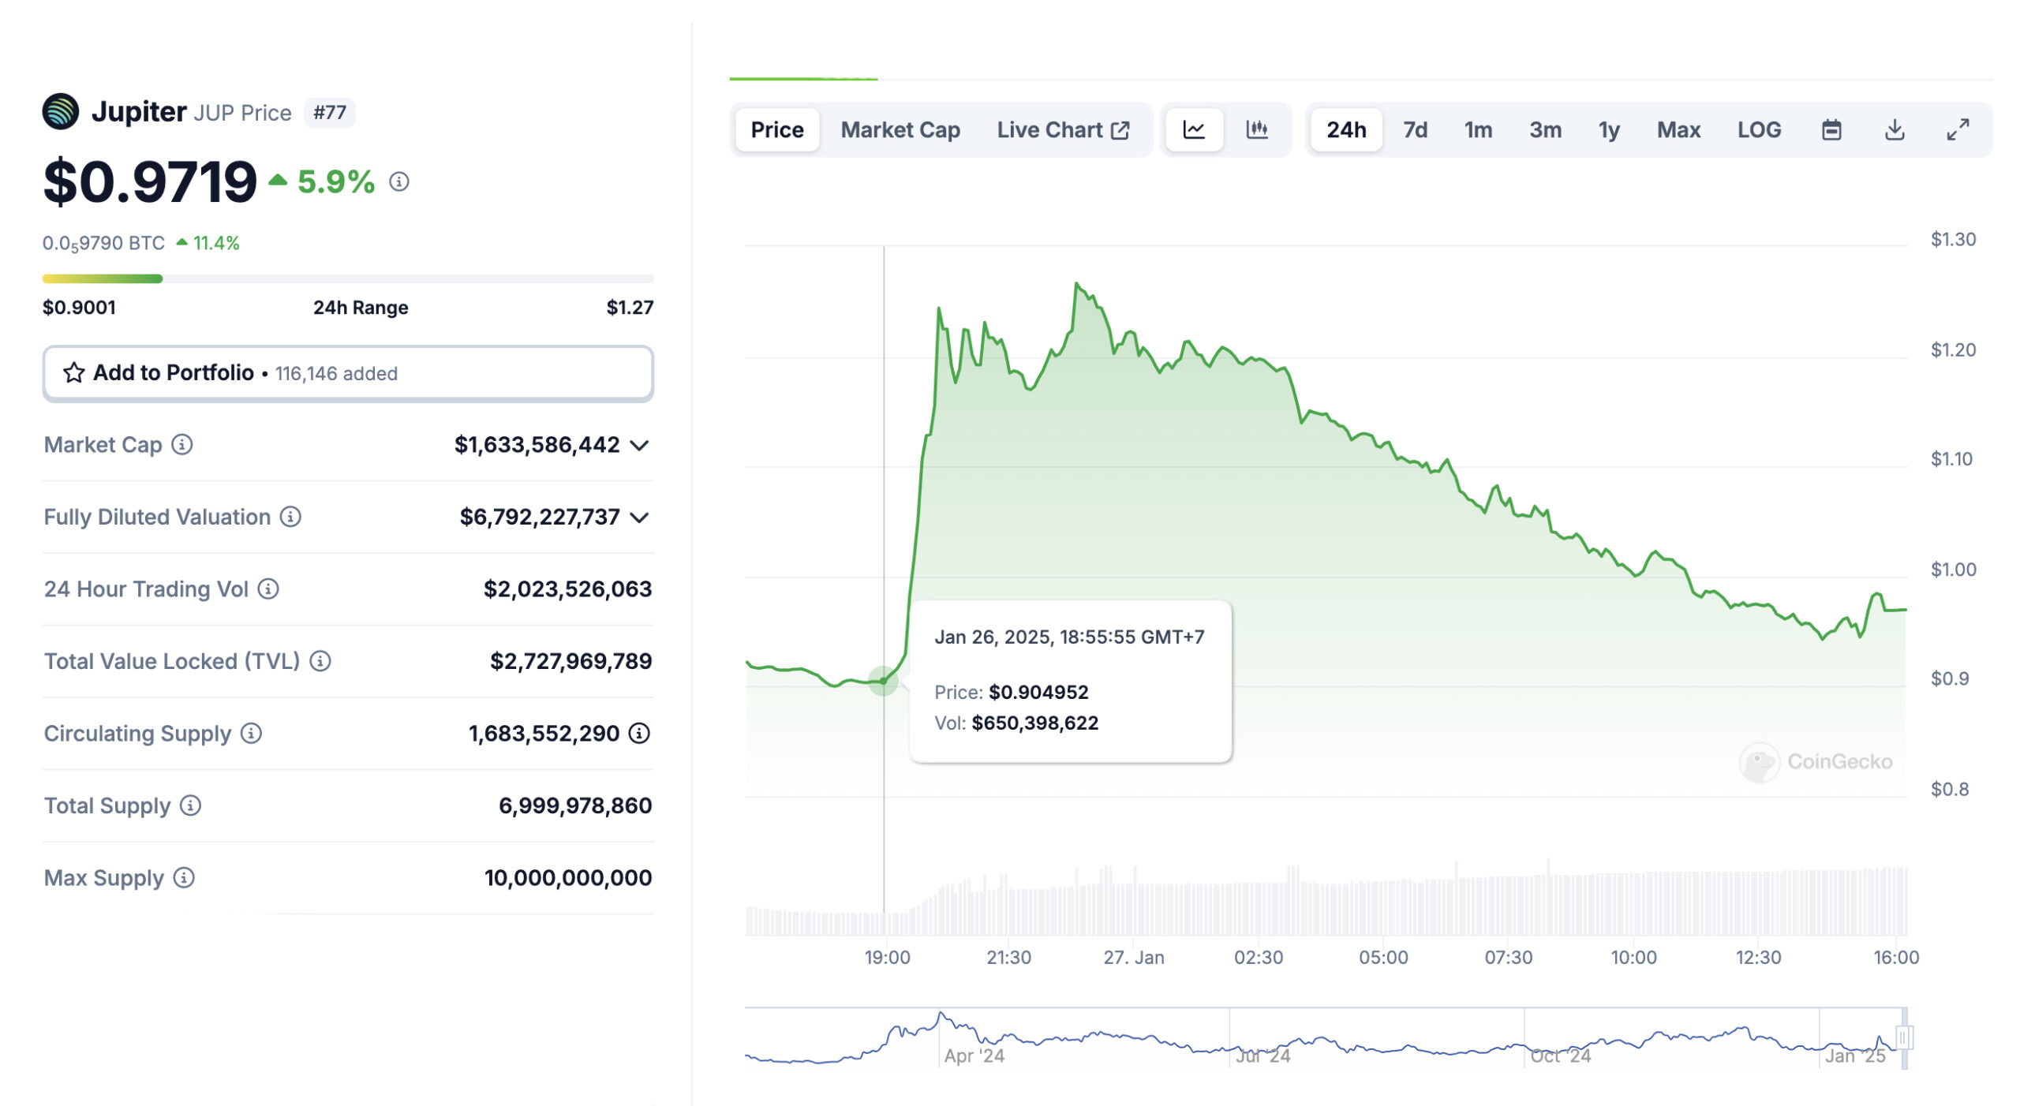Click Market Cap info icon

(x=182, y=445)
